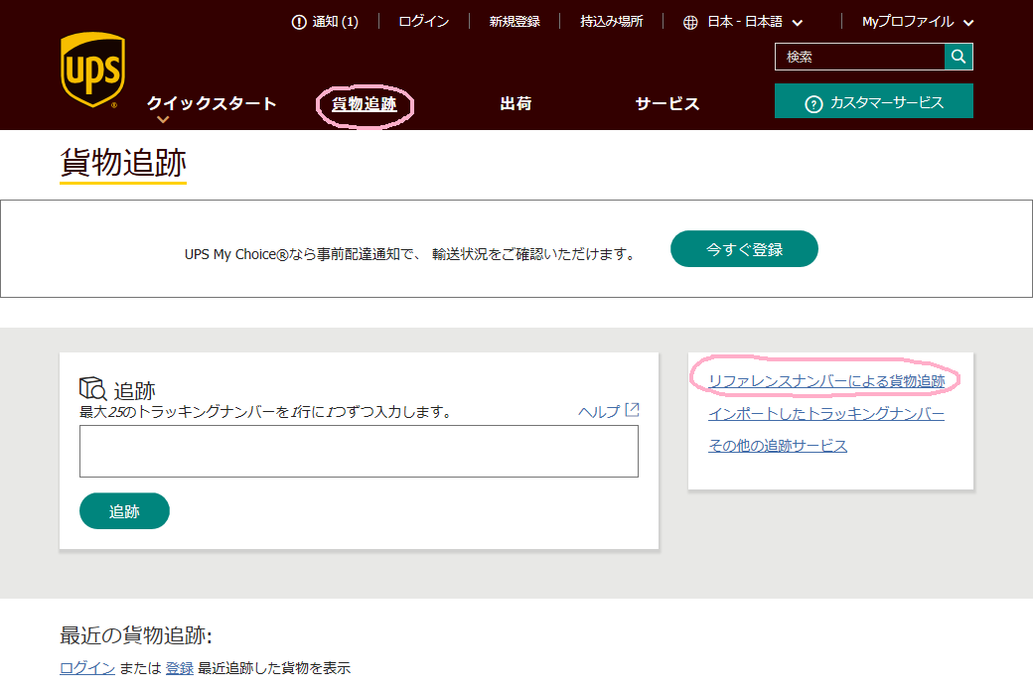Image resolution: width=1033 pixels, height=691 pixels.
Task: Click the search magnifier button
Action: 959,57
